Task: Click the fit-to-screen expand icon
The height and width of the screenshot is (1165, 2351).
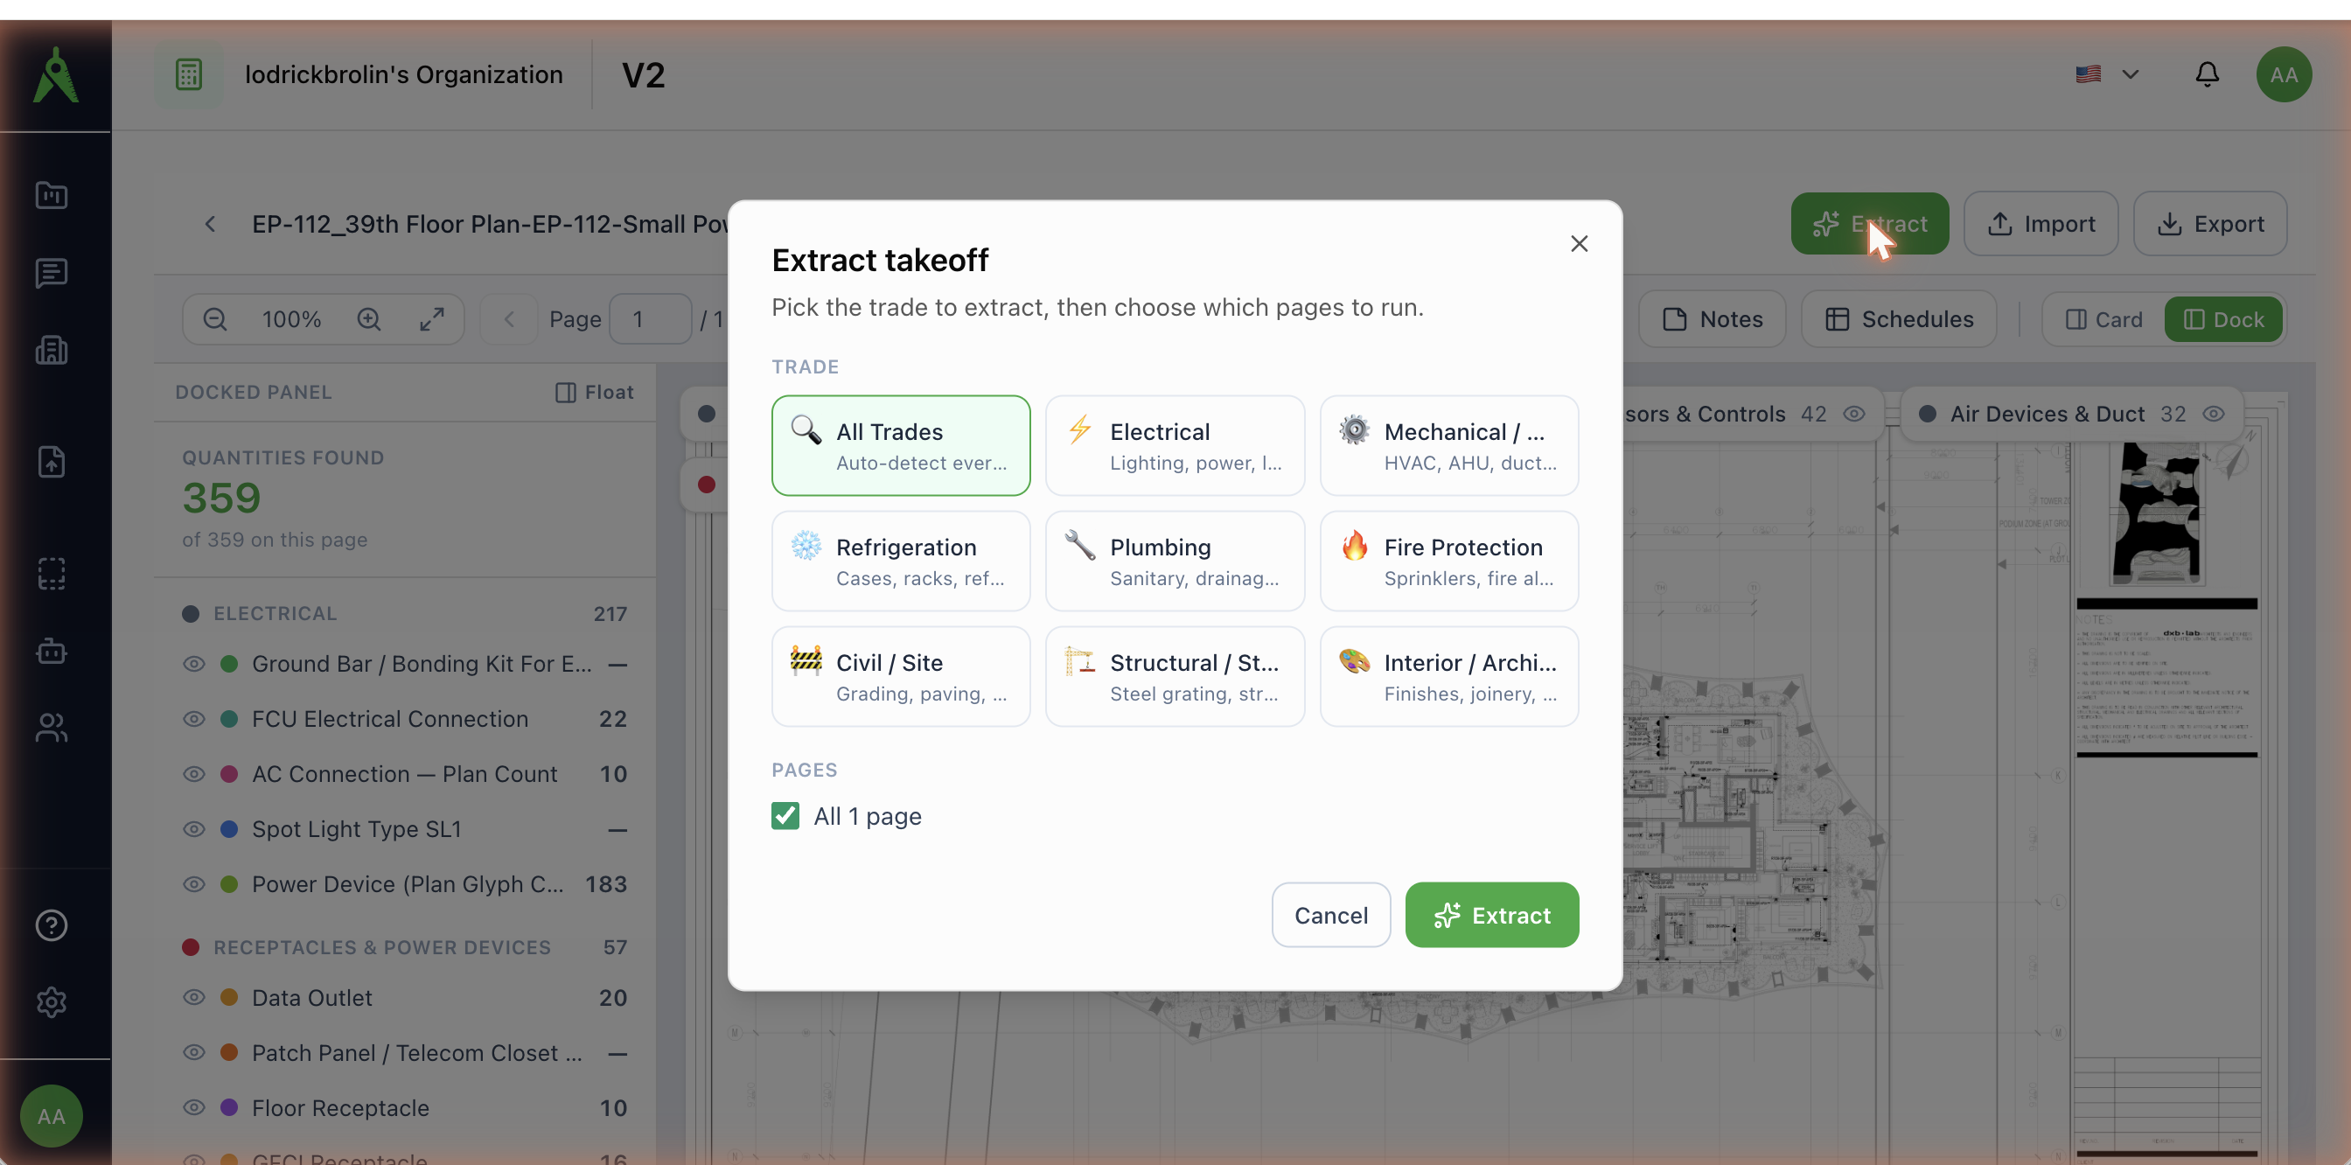Action: coord(432,319)
